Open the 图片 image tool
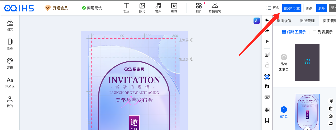 coord(142,8)
